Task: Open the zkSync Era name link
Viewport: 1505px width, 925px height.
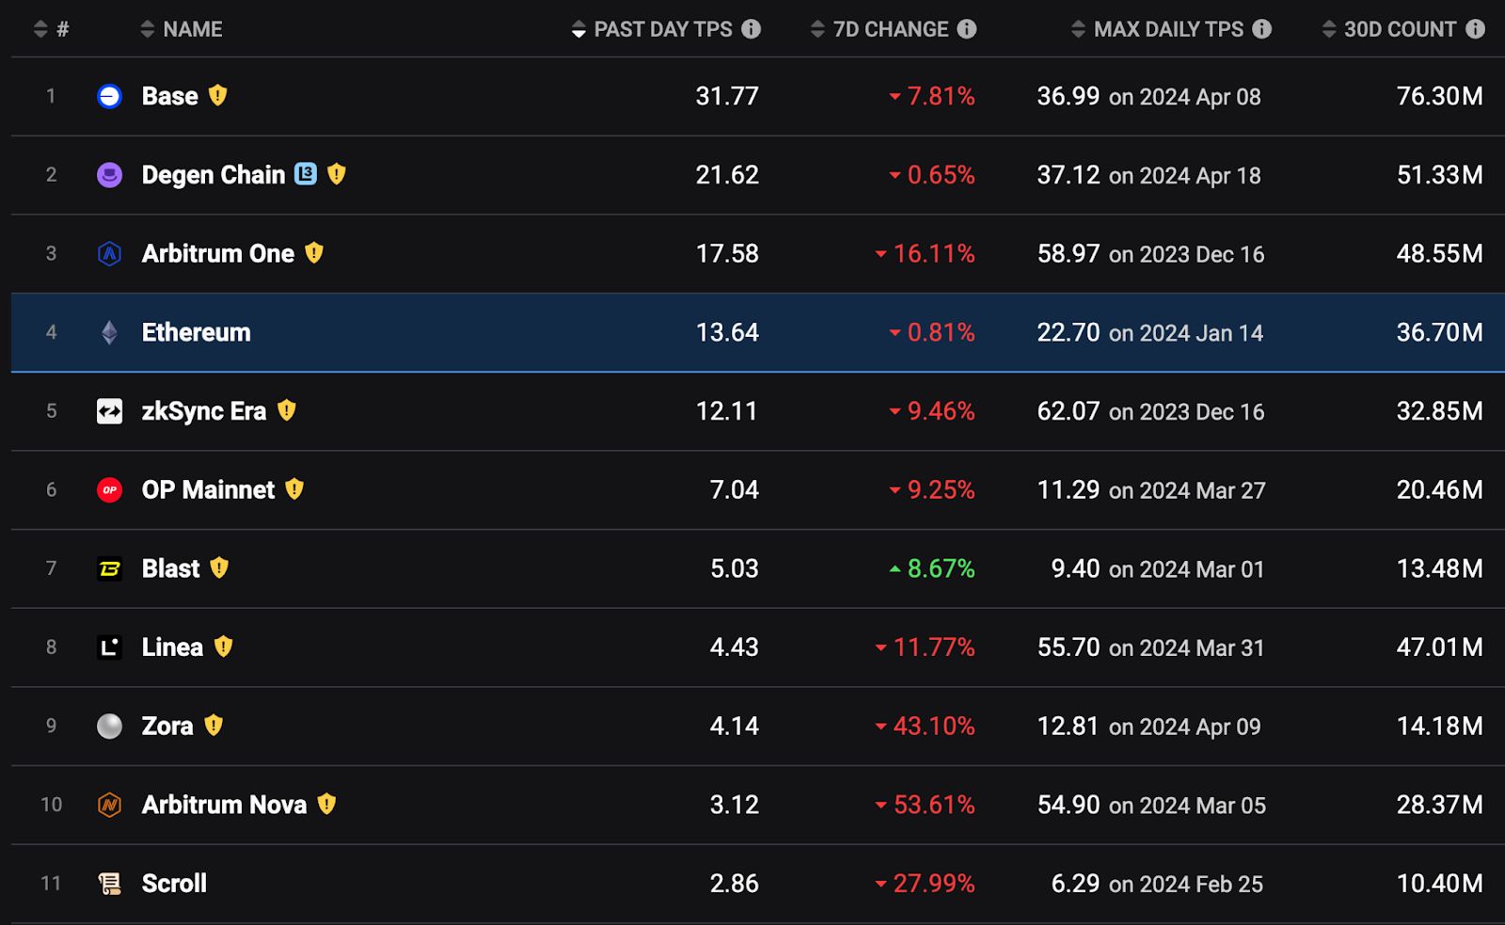Action: coord(204,411)
